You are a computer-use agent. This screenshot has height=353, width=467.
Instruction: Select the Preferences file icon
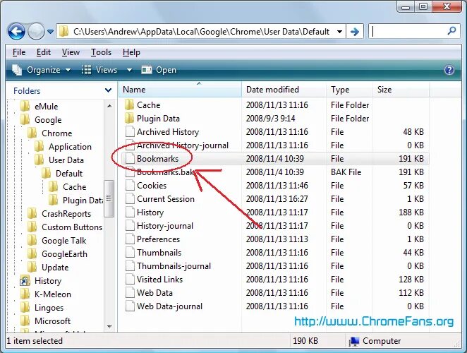(x=130, y=239)
